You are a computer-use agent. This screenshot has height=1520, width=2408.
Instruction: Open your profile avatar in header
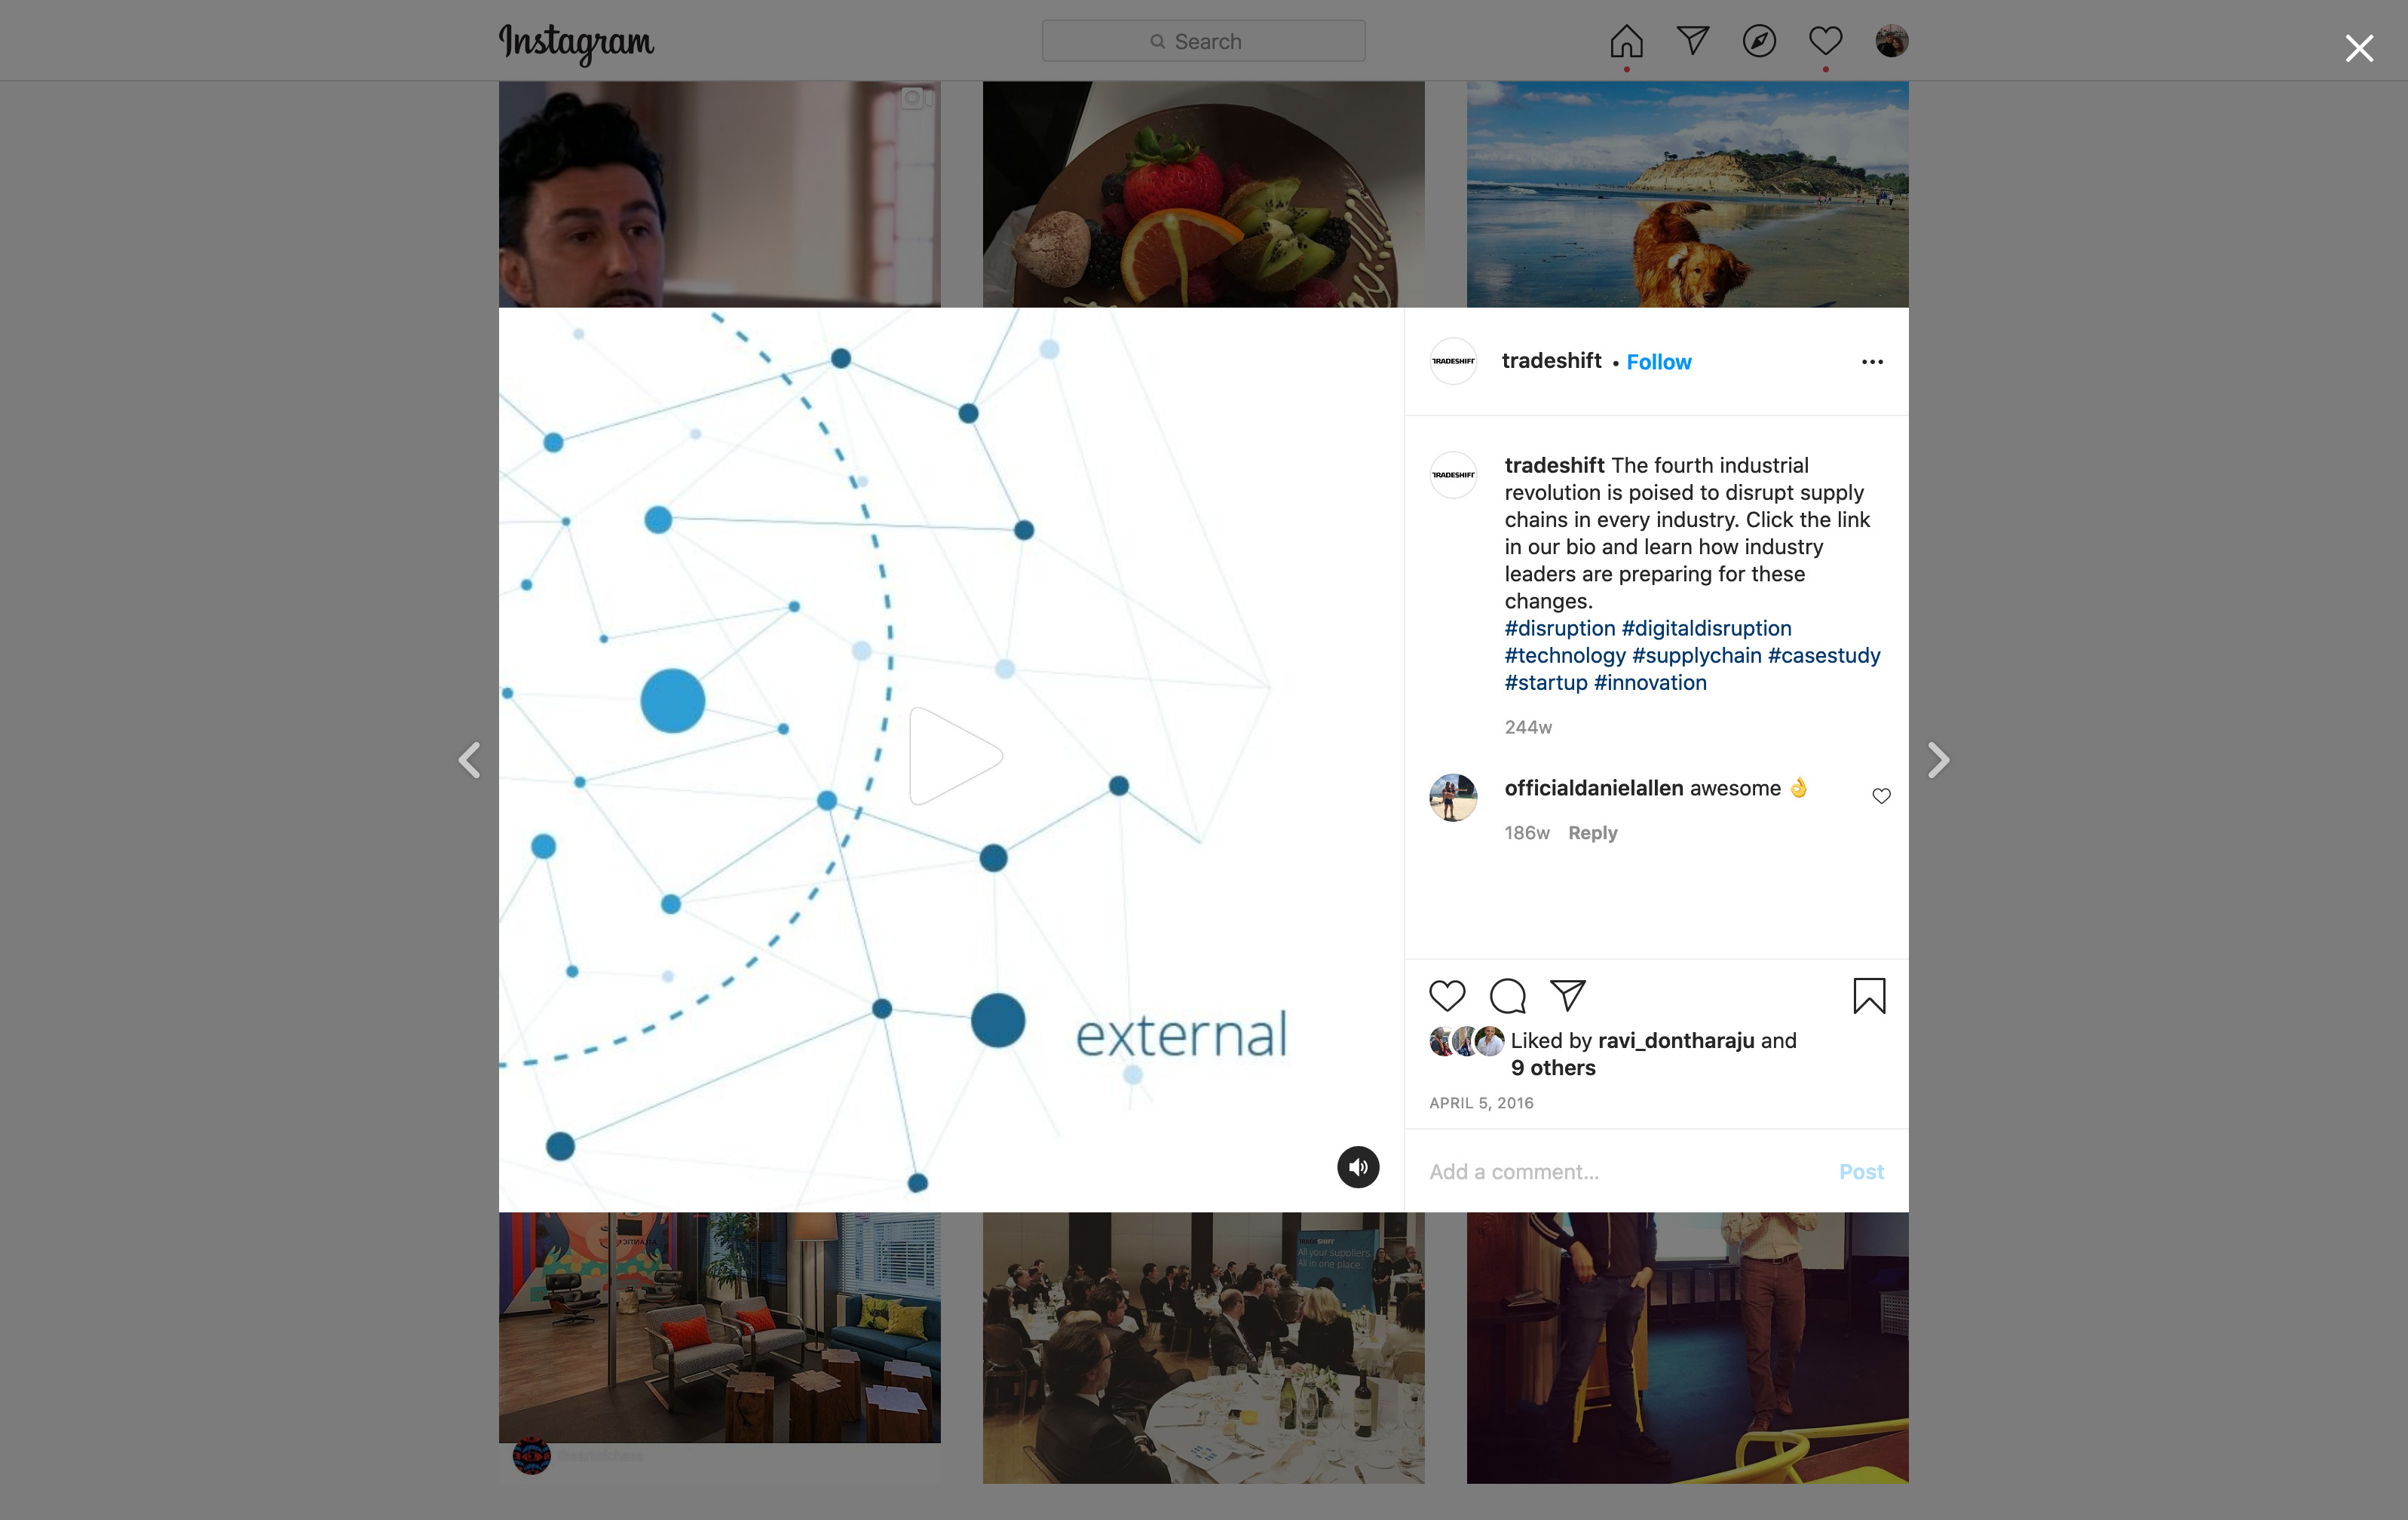click(1891, 41)
